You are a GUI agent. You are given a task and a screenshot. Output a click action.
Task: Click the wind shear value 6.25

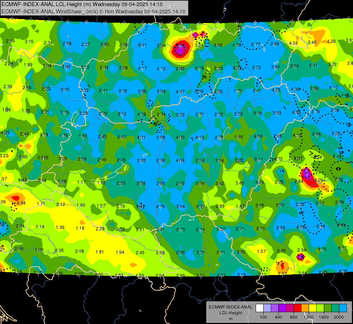tap(336, 133)
